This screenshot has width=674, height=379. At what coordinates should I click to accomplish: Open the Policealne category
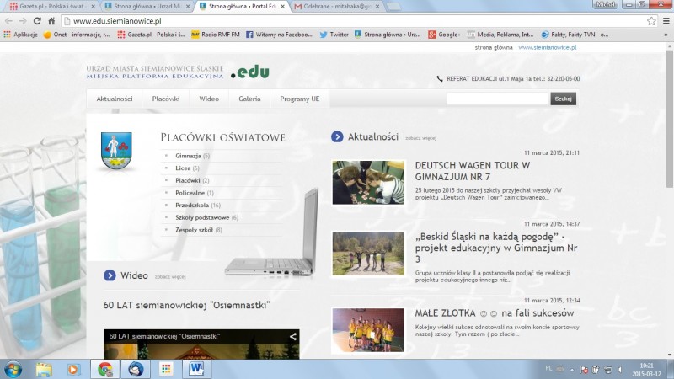(195, 193)
